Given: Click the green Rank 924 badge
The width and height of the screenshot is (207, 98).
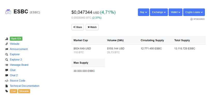Looking at the screenshot, I should pyautogui.click(x=16, y=39).
